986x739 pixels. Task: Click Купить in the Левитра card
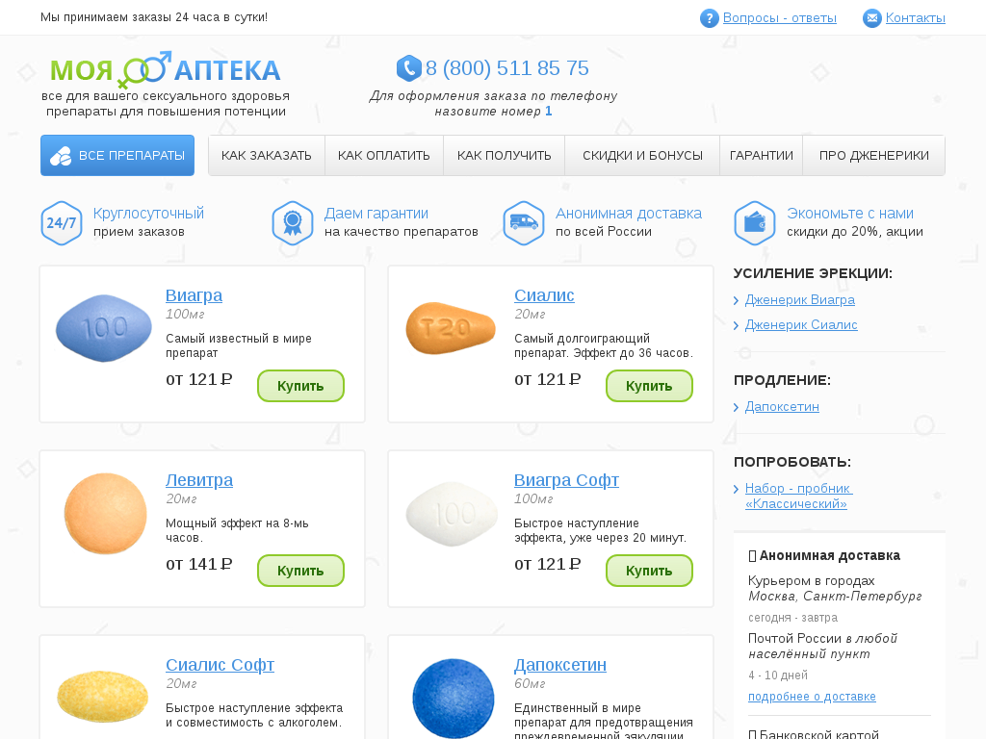coord(300,571)
